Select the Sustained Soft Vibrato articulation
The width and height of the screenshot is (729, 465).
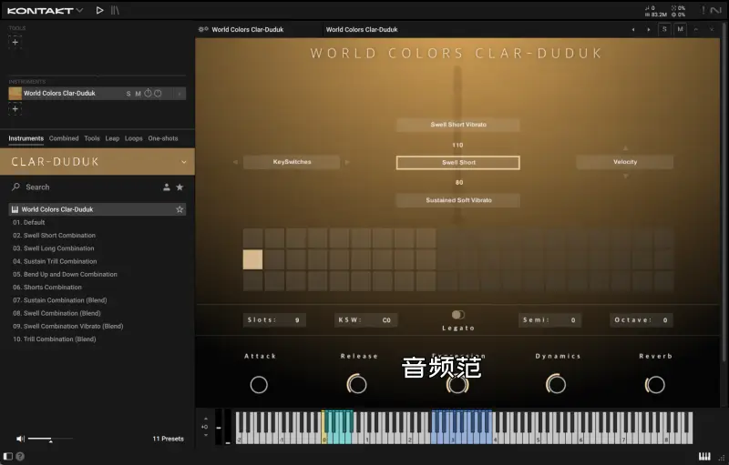click(458, 200)
